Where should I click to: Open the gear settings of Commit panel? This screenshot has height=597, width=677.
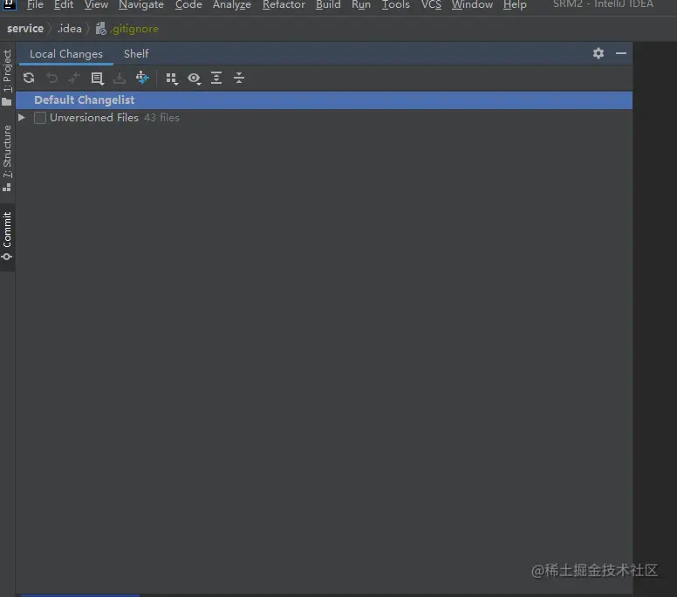(598, 53)
